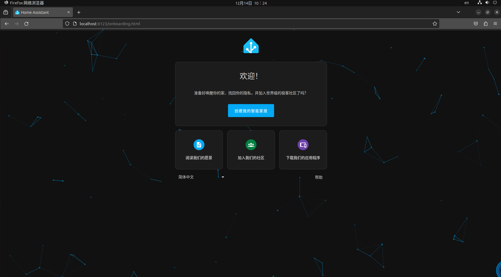Viewport: 501px width, 277px height.
Task: Bookmark this page with the star
Action: pos(435,24)
